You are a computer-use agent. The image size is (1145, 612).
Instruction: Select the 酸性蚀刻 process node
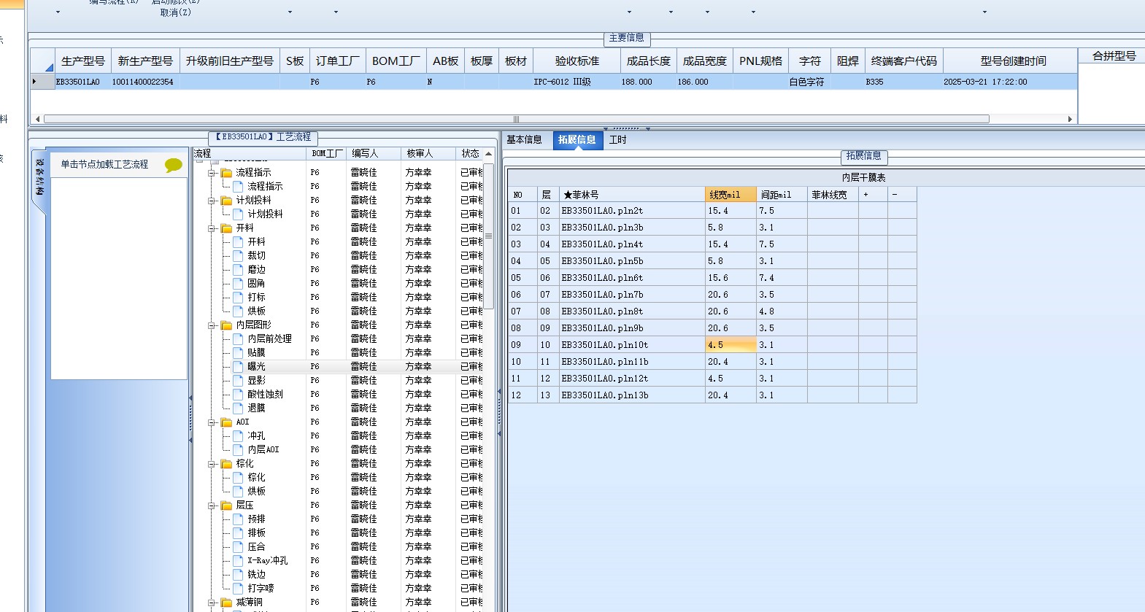coord(265,394)
